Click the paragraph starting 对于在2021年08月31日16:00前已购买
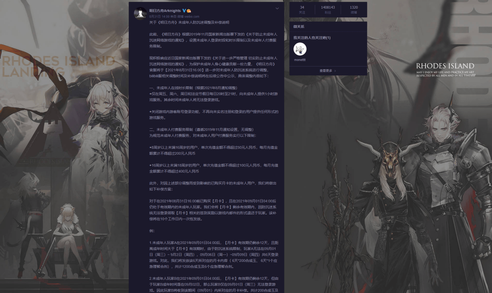 (x=214, y=210)
